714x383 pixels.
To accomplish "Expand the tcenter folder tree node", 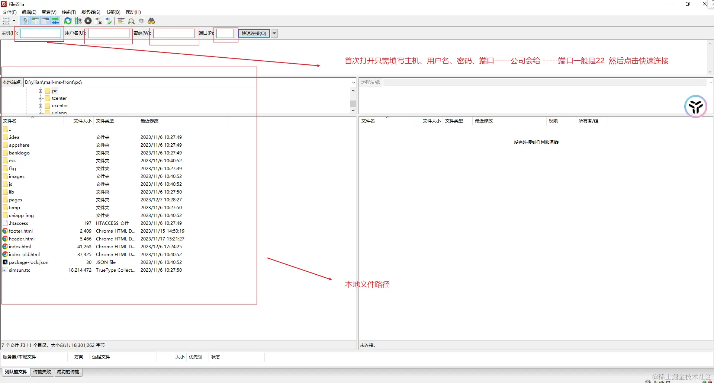I will pos(40,98).
